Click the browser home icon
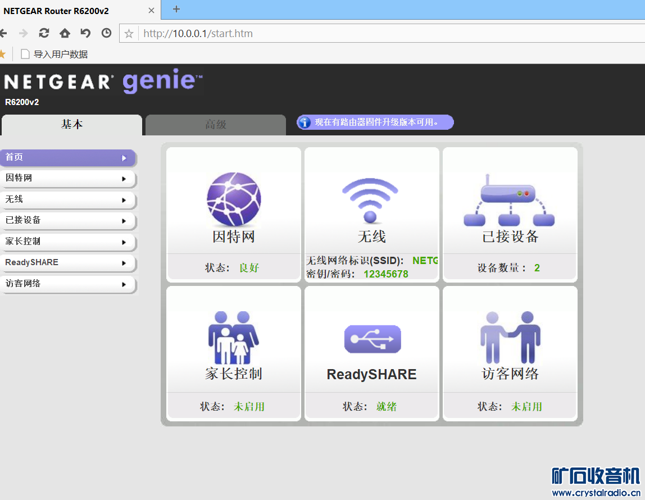 coord(65,33)
